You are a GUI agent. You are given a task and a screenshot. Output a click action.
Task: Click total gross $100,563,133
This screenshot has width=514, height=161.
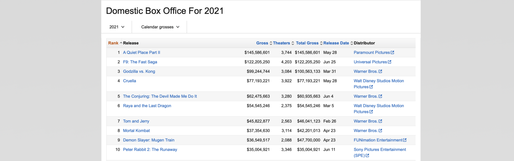click(x=307, y=71)
